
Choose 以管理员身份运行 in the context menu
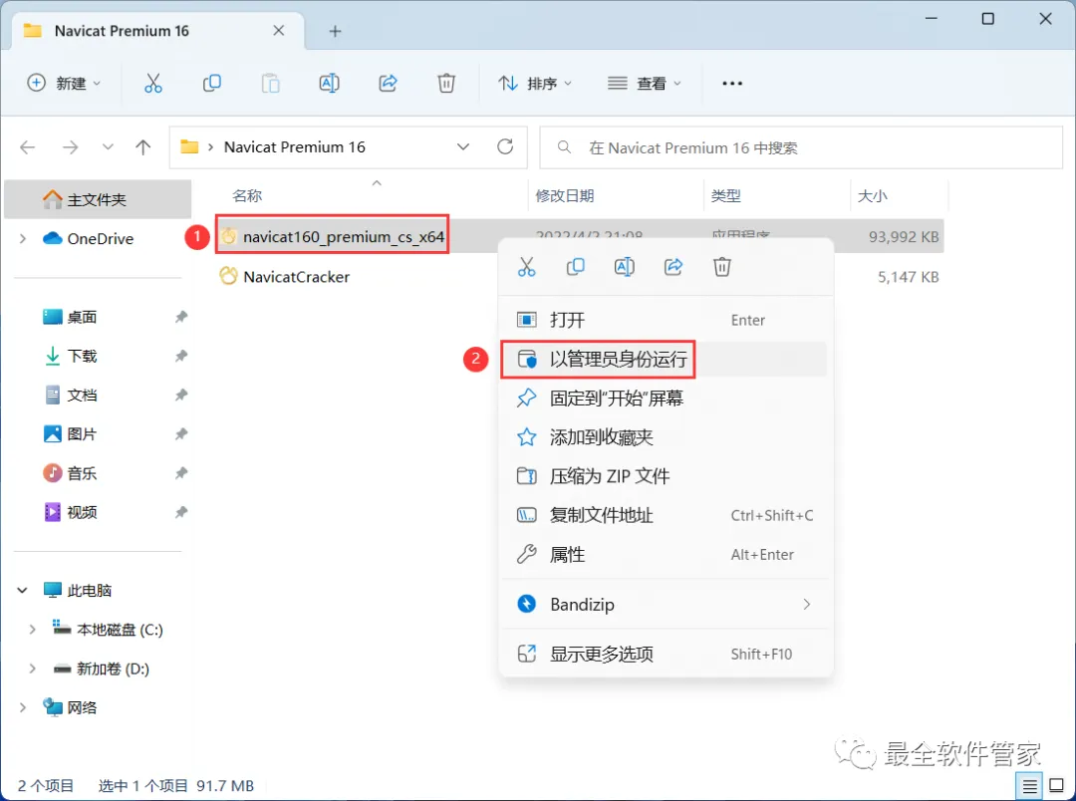[665, 359]
